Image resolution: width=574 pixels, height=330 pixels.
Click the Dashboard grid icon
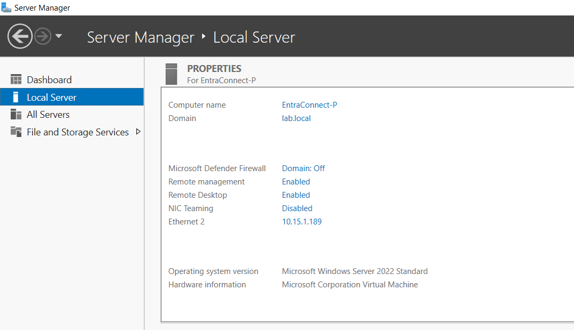[15, 79]
